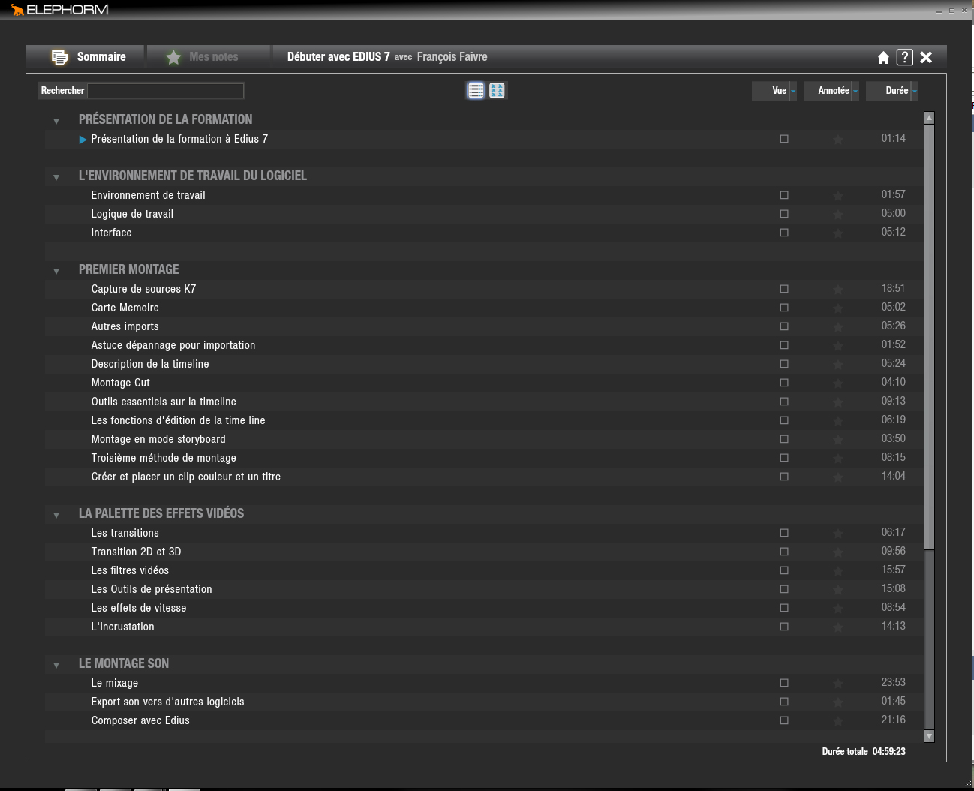Star the 'Carte Memoire' lesson

(838, 308)
